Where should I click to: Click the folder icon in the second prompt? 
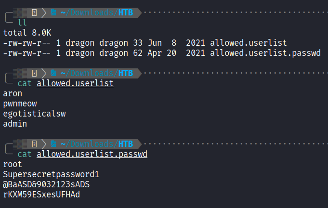pyautogui.click(x=53, y=73)
